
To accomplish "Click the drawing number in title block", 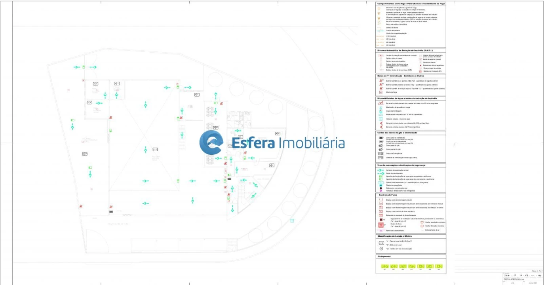I will tap(521, 275).
